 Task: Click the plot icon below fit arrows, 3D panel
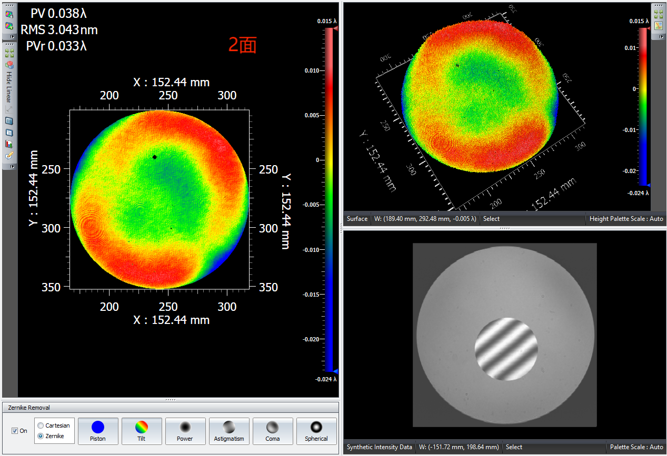[658, 26]
